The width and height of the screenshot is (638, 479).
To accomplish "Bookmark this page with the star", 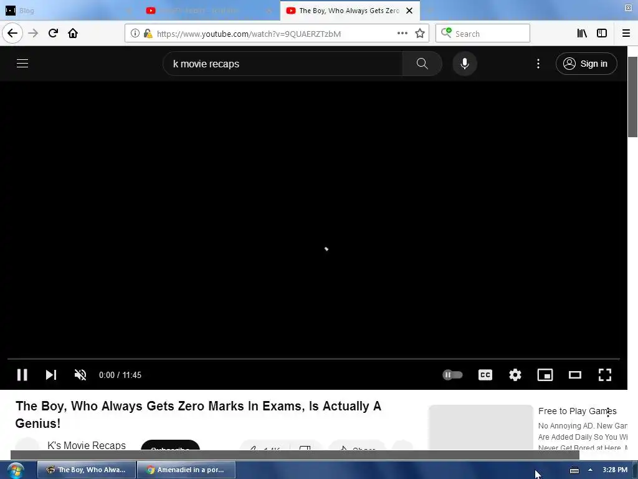I will pos(420,34).
